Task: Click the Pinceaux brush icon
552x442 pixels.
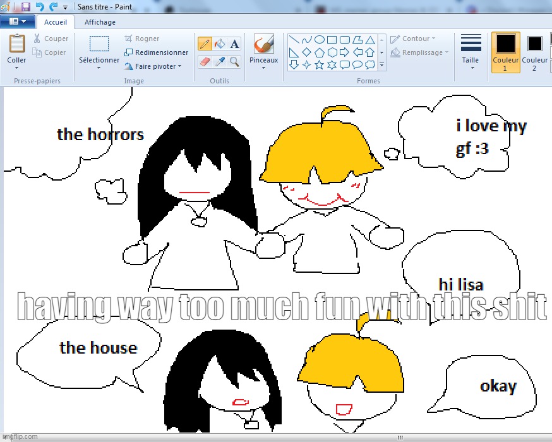Action: coord(263,44)
